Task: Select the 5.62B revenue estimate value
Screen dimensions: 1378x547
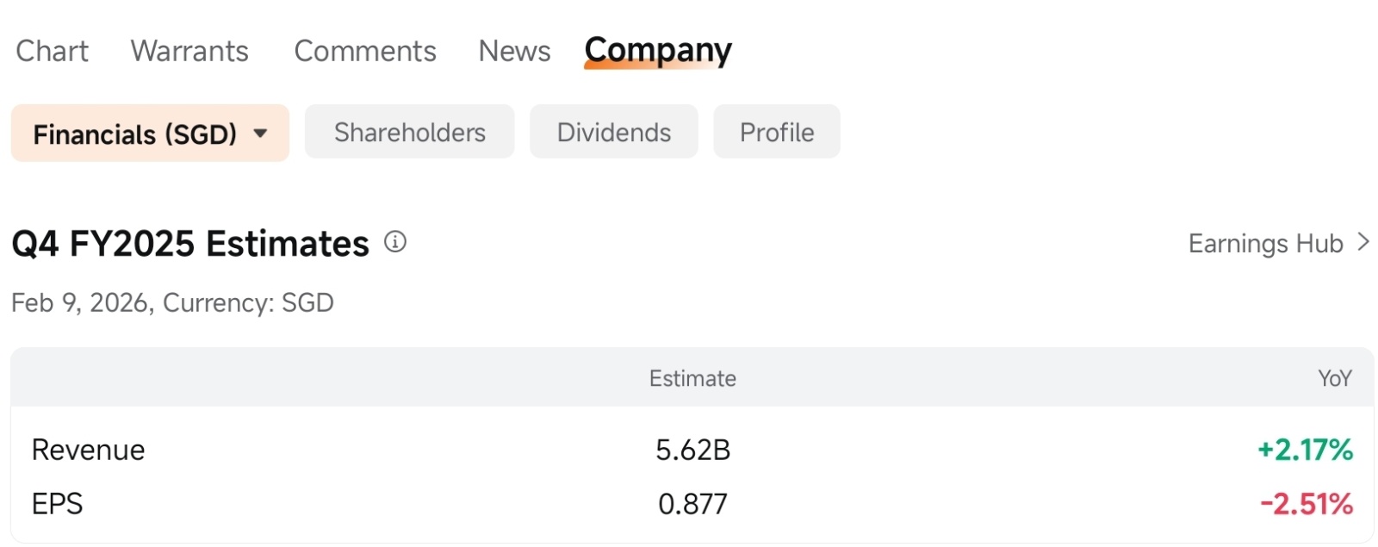Action: click(x=692, y=450)
